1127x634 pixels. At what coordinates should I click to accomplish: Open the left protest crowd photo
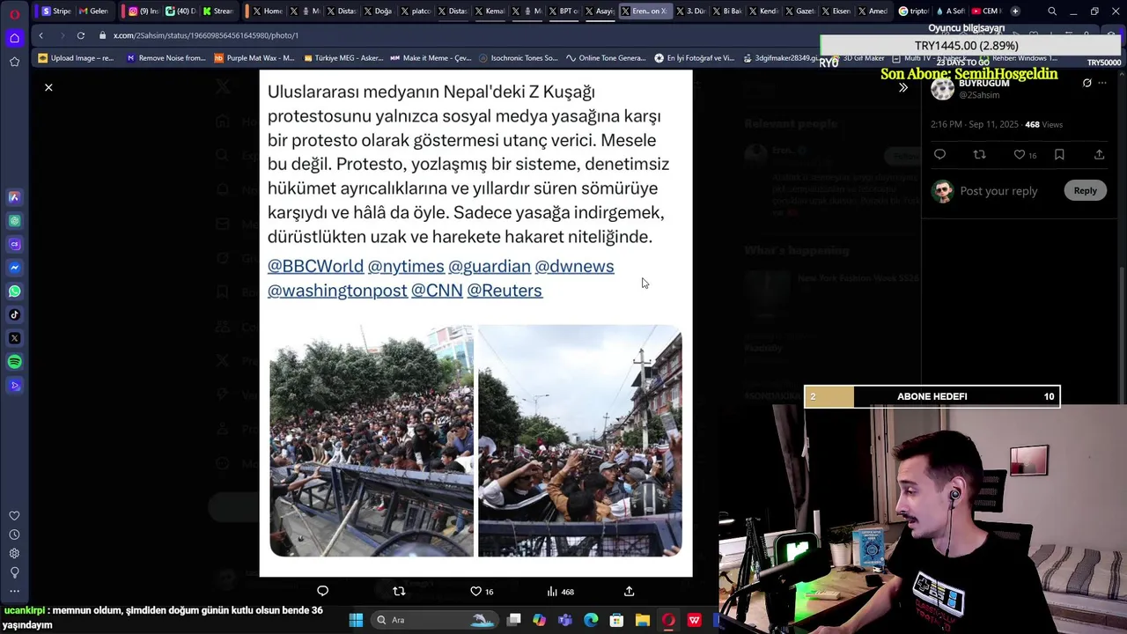click(371, 440)
